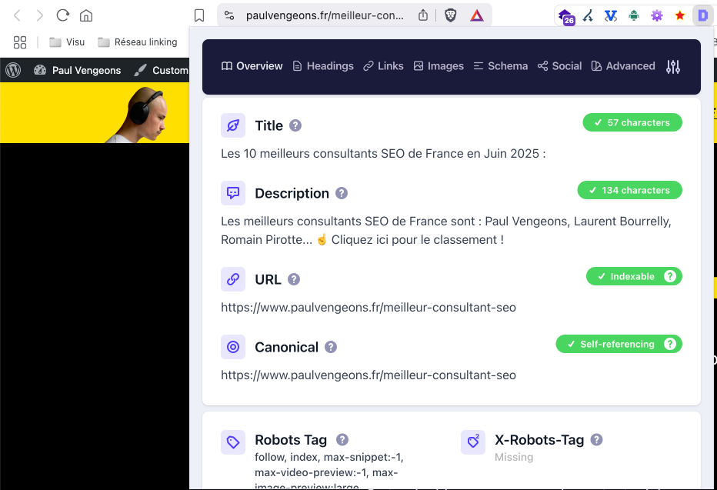Open the Overview tab
Viewport: 717px width, 490px height.
click(x=252, y=66)
